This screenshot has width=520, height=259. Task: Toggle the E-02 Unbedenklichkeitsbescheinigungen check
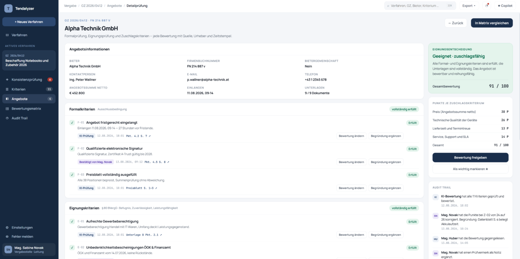coord(72,248)
